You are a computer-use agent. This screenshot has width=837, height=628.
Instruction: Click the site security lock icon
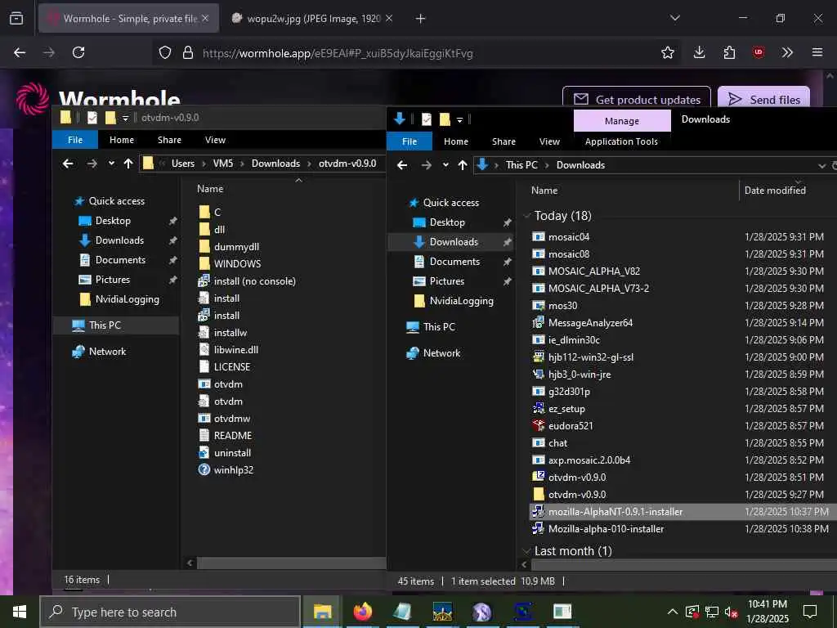click(x=187, y=52)
